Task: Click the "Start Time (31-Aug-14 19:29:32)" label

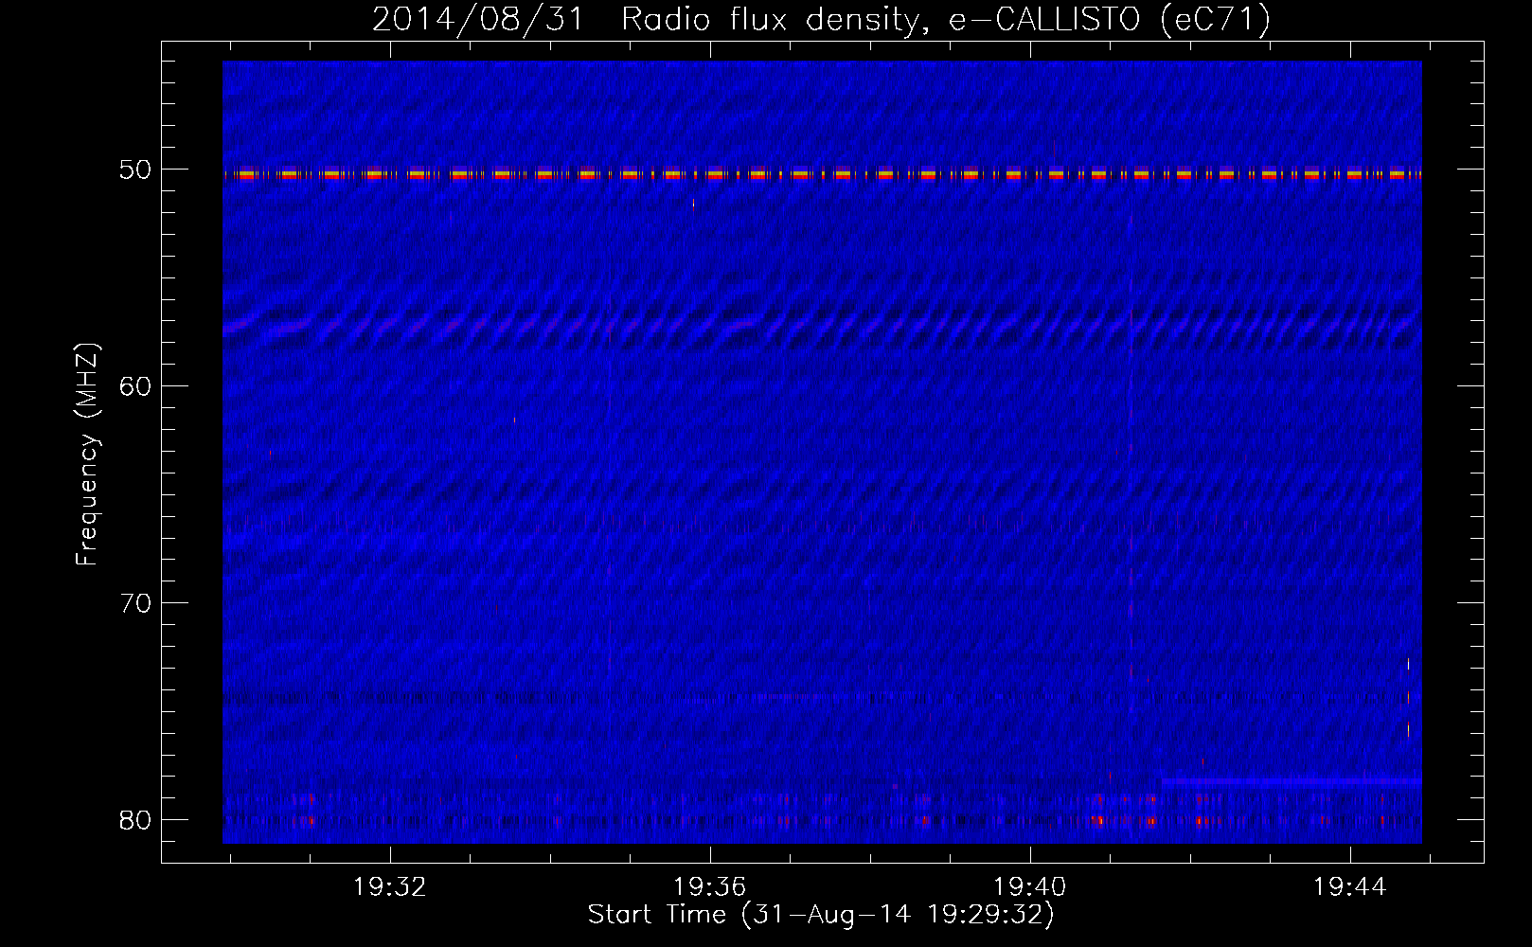Action: click(x=821, y=915)
